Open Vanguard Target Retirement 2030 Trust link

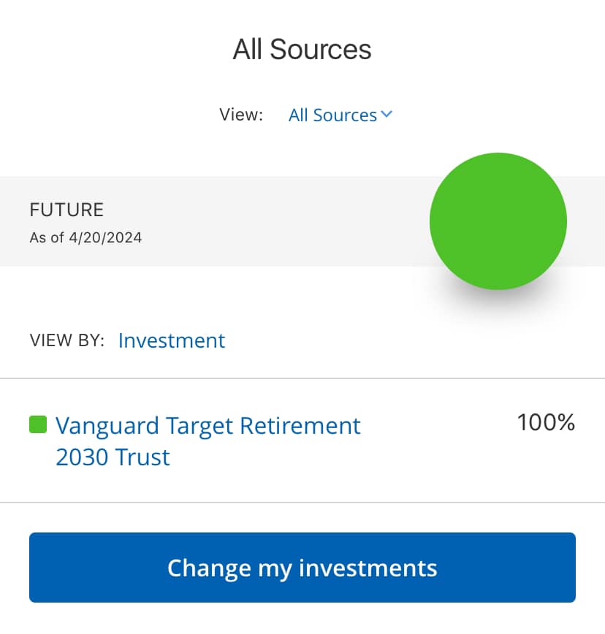click(208, 441)
